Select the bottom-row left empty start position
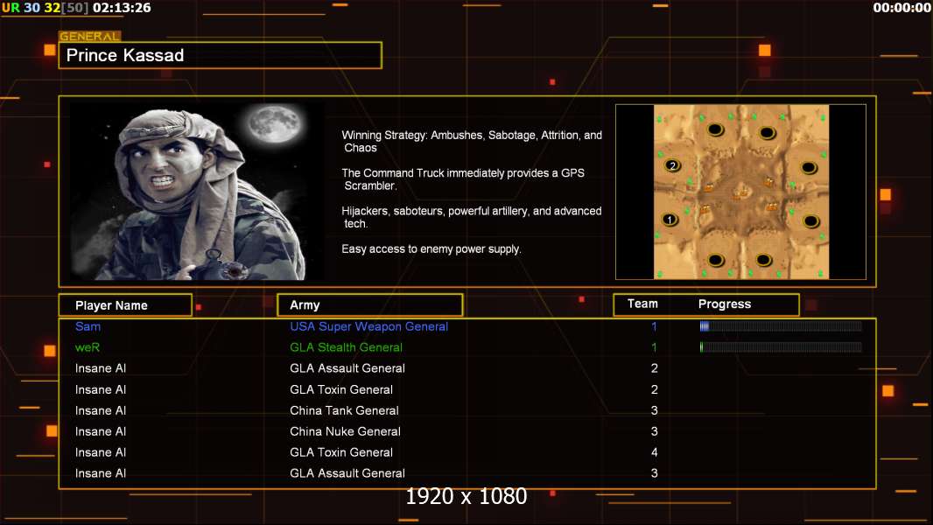 [x=715, y=260]
